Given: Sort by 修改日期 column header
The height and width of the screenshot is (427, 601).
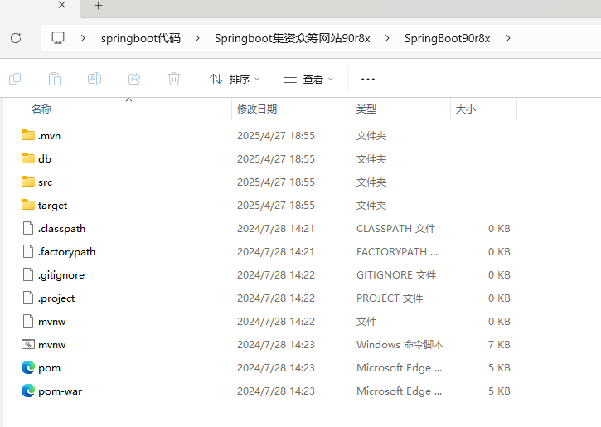Looking at the screenshot, I should click(x=257, y=109).
